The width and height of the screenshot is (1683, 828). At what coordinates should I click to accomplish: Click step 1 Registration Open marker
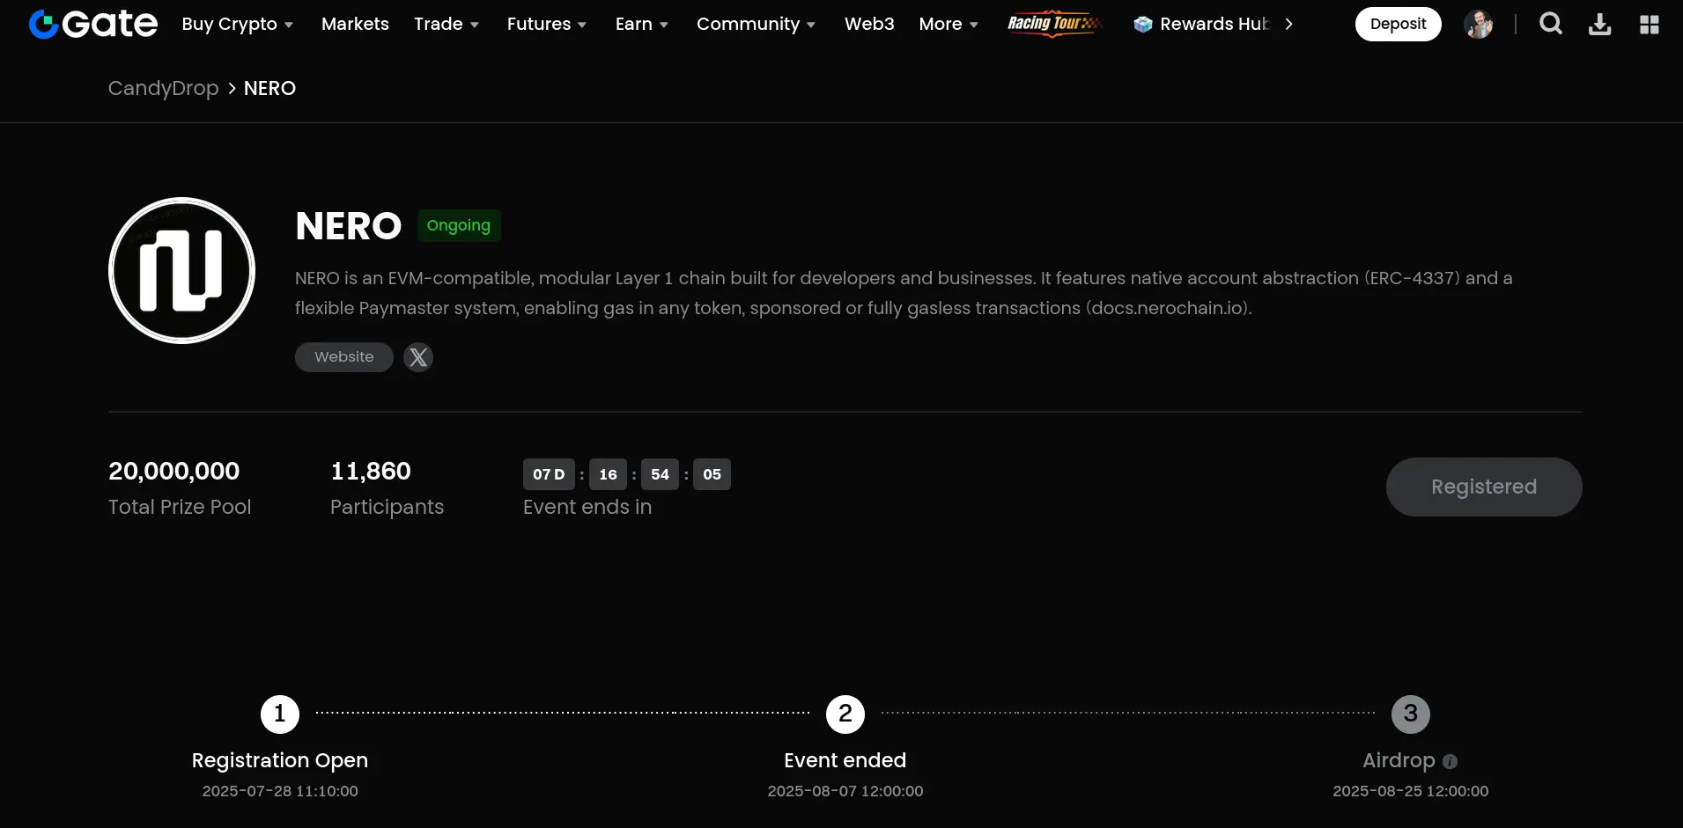[x=280, y=714]
